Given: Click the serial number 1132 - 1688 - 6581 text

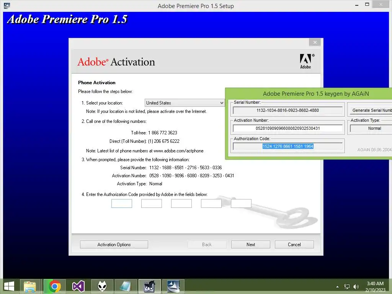Looking at the screenshot, I should coord(186,168).
